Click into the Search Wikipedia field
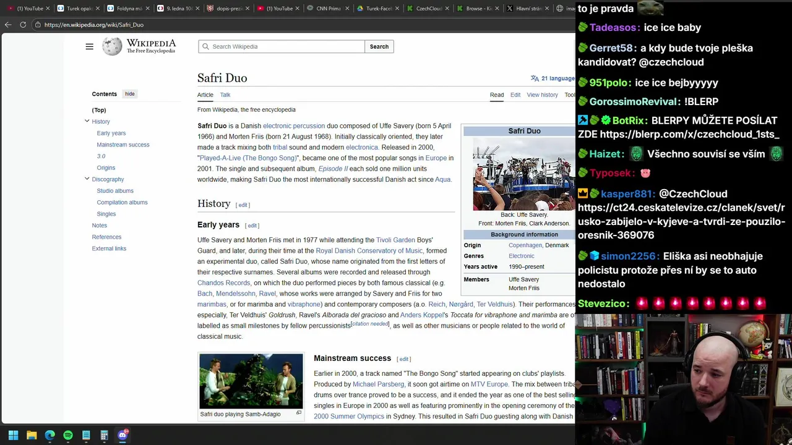This screenshot has height=445, width=792. [282, 46]
